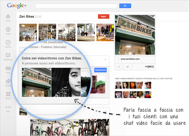Click the red Segui button
This screenshot has width=189, height=136.
104,16
